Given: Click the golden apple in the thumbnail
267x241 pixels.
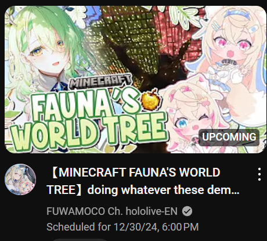Looking at the screenshot, I should coord(151,100).
